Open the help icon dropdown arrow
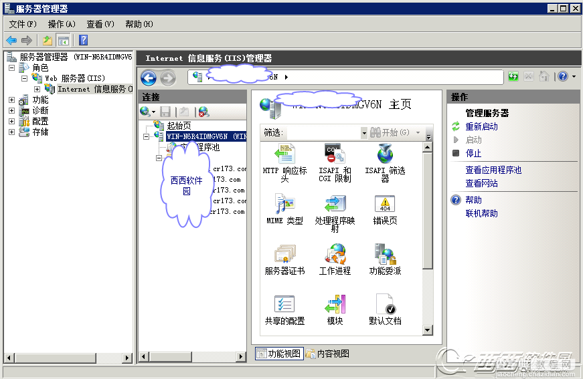Screen dimensions: 583x379 (574, 76)
